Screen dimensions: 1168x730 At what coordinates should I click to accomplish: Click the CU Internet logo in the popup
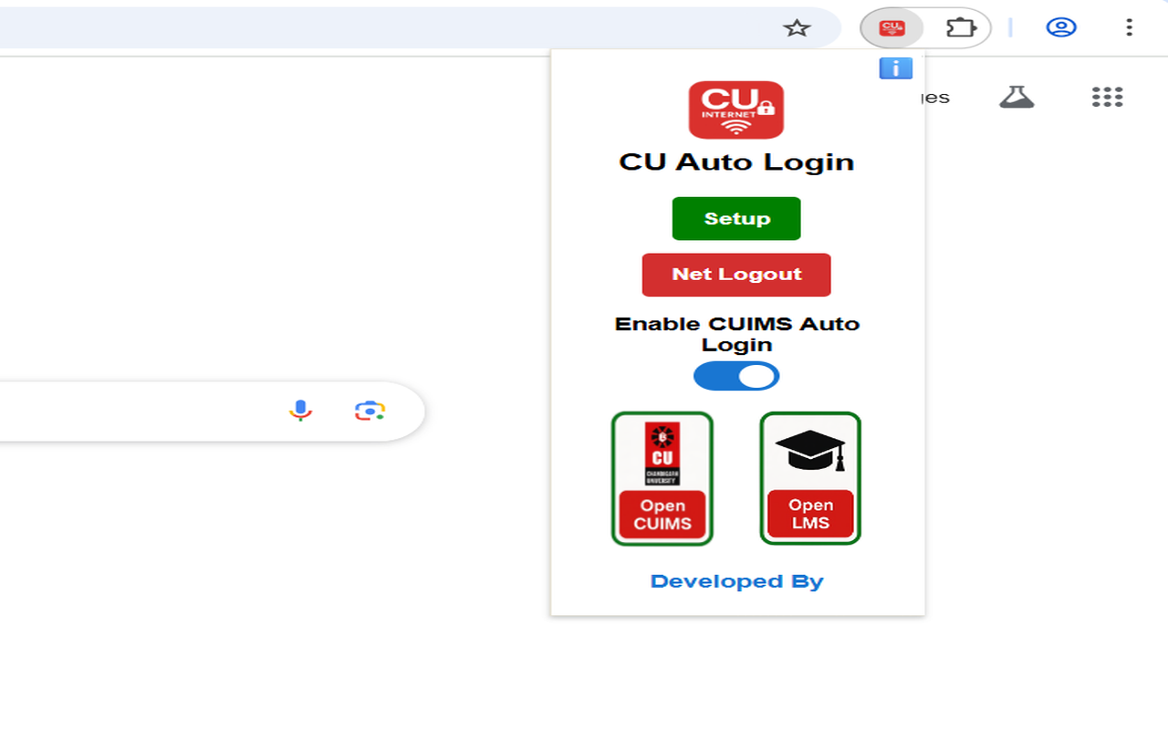tap(736, 109)
